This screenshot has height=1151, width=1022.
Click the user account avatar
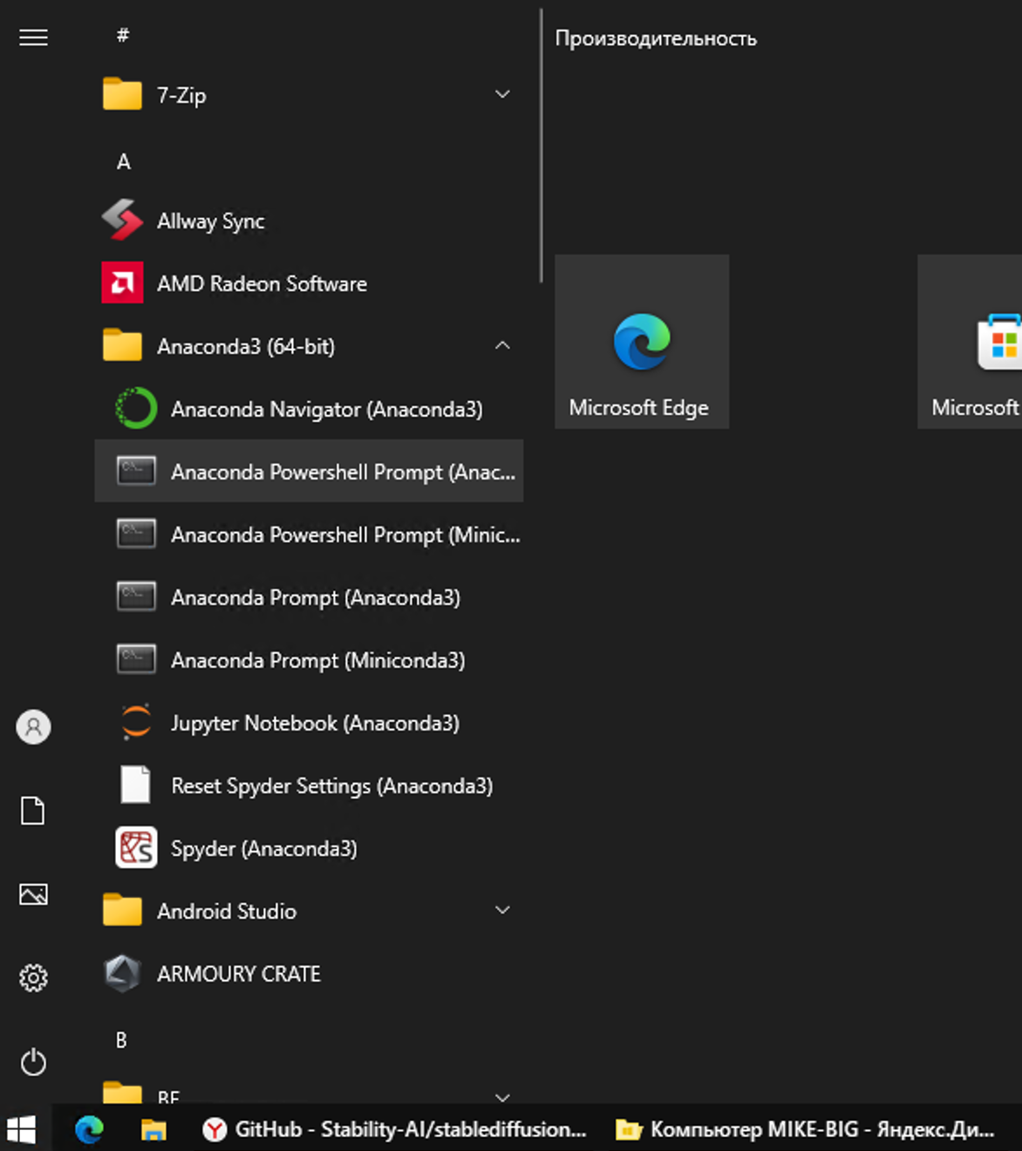(x=33, y=726)
